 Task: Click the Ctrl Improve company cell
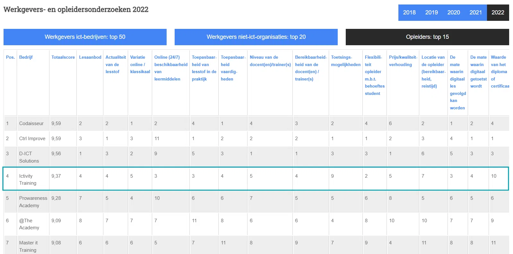(x=33, y=139)
